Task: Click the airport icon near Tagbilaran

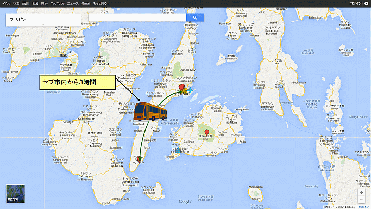Action: click(x=178, y=151)
